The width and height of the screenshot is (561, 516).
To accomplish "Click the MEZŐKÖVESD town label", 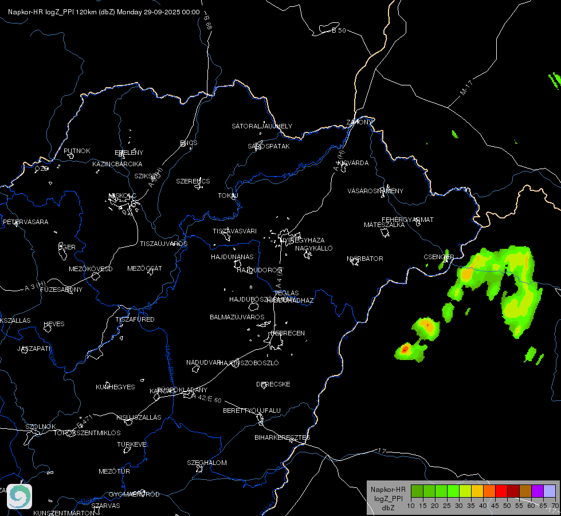I will coord(91,269).
